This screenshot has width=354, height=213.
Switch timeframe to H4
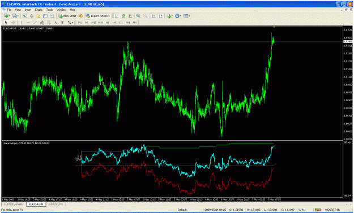pyautogui.click(x=114, y=22)
